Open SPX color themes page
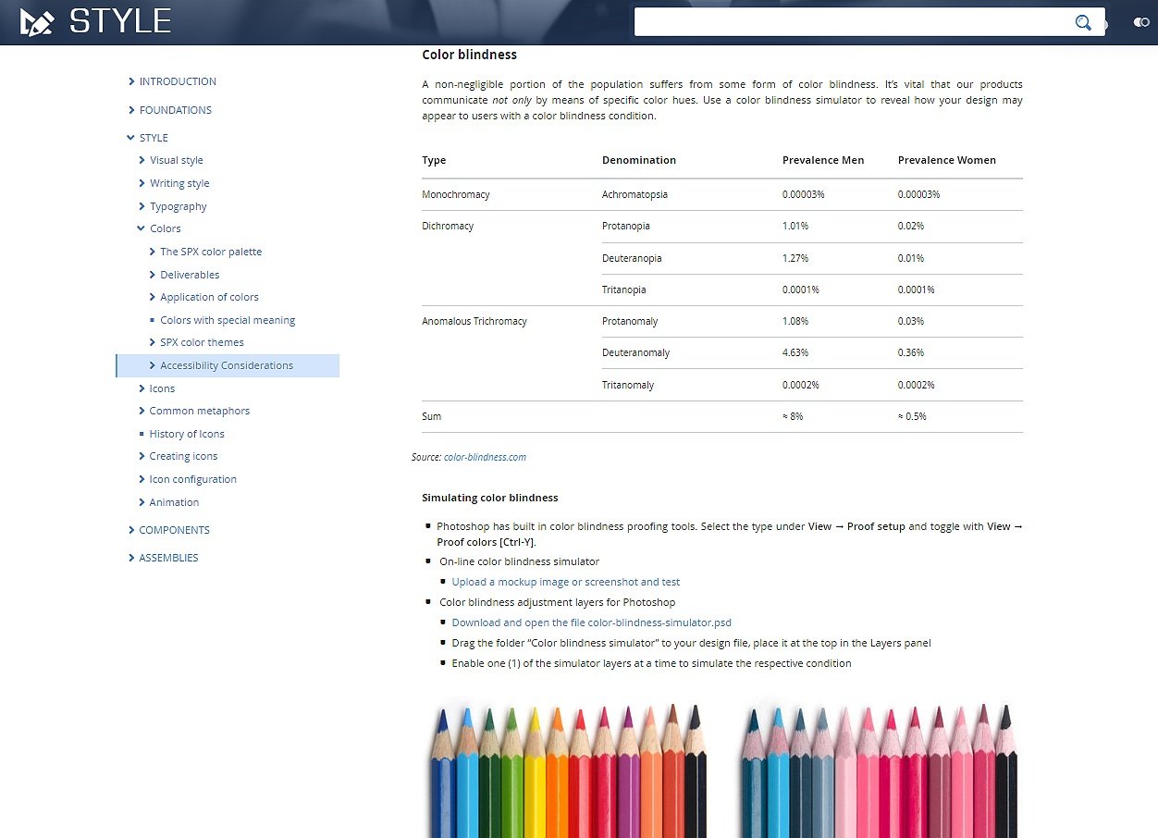 (202, 342)
